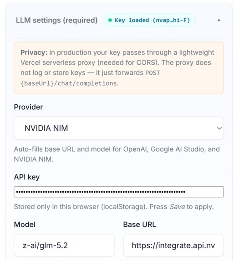Click the 'Stored only in this browser' hint text

pos(114,207)
